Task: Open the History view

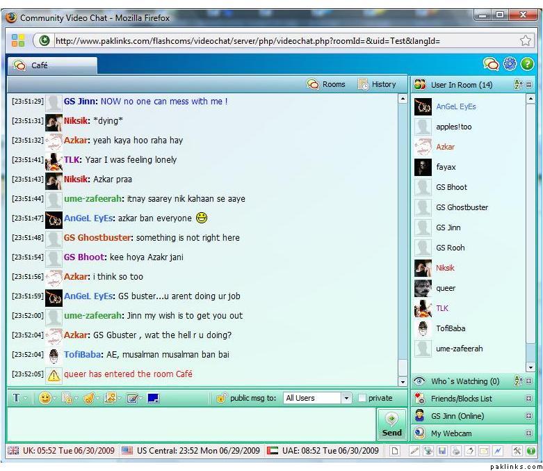Action: pyautogui.click(x=377, y=84)
